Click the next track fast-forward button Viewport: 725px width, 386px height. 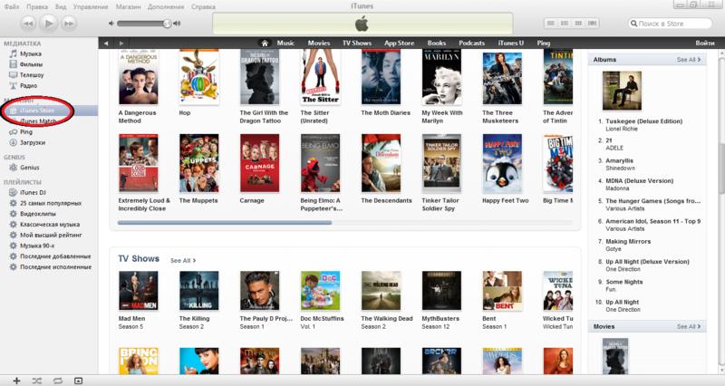[x=69, y=24]
